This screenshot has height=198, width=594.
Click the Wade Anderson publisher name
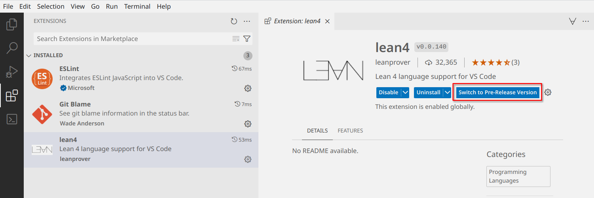[82, 123]
